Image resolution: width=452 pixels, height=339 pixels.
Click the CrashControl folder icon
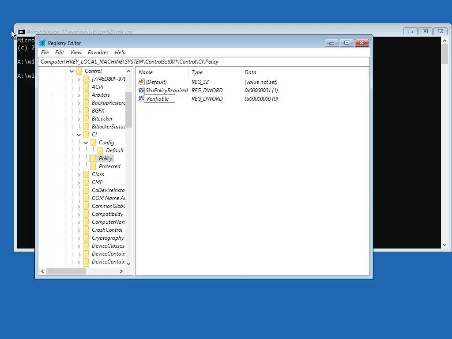(x=86, y=230)
